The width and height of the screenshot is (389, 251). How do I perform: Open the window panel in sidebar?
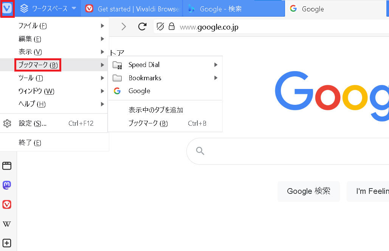[x=7, y=165]
